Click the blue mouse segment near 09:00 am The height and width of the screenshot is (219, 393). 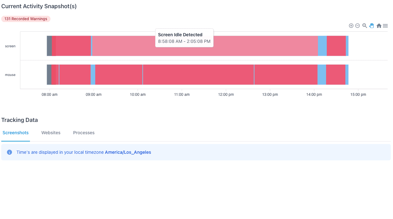93,75
